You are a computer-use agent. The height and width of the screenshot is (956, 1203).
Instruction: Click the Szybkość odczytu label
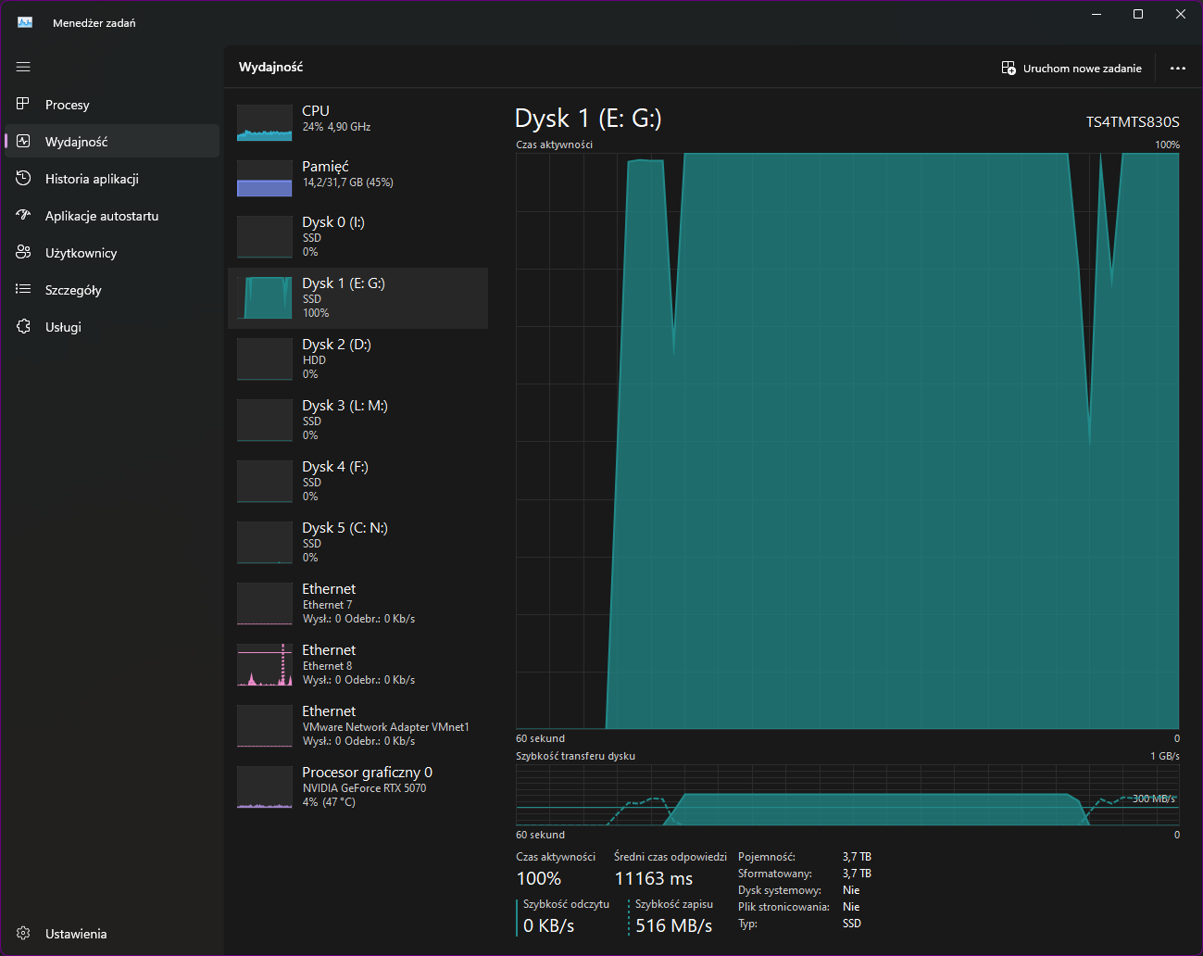(x=567, y=904)
